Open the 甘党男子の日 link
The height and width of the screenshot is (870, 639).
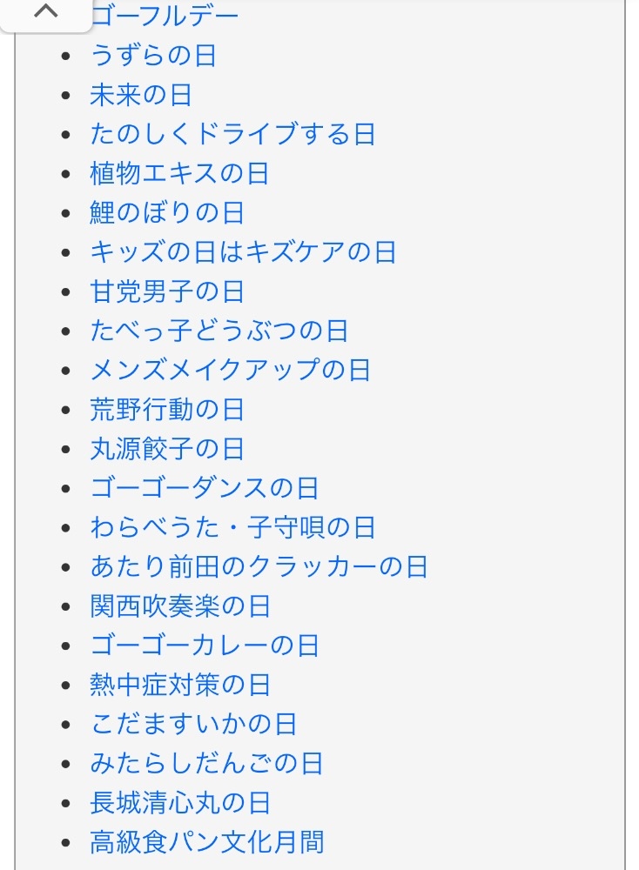[167, 291]
